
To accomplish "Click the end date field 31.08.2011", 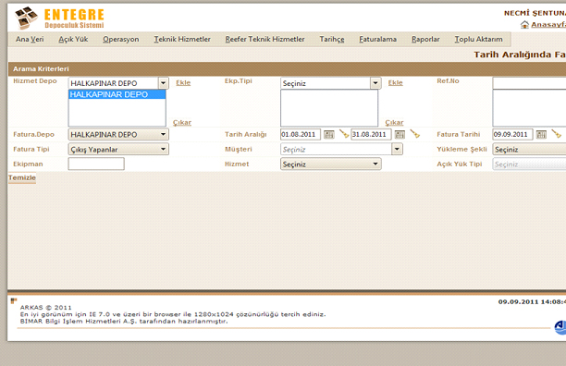I will [371, 135].
